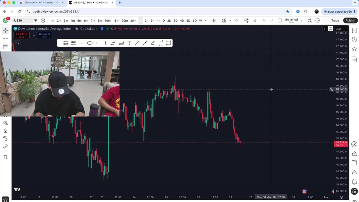The image size is (359, 202).
Task: Switch to the D timeframe
Action: point(164,20)
